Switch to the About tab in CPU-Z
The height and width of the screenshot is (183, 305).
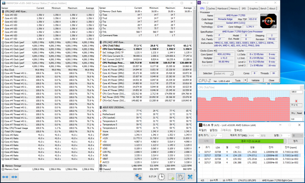(272, 8)
